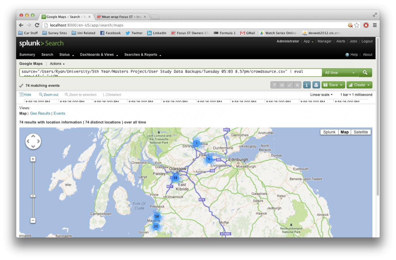Image resolution: width=396 pixels, height=260 pixels.
Task: Expand the Linear scale dropdown
Action: 321,95
